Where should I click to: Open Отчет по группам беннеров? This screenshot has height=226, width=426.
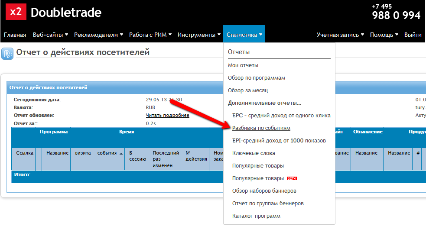click(x=268, y=203)
